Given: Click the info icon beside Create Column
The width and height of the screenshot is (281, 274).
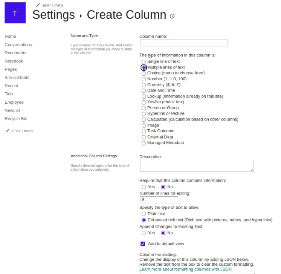Looking at the screenshot, I should click(172, 16).
